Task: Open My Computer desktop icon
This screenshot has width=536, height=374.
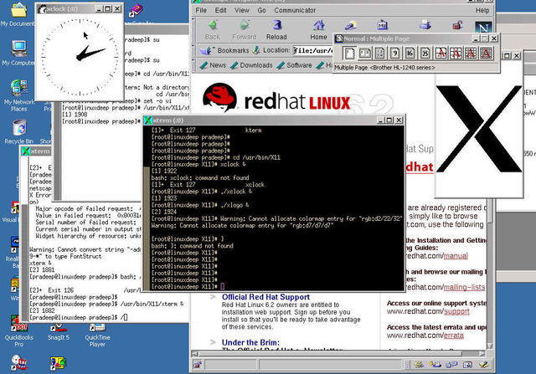Action: point(18,53)
